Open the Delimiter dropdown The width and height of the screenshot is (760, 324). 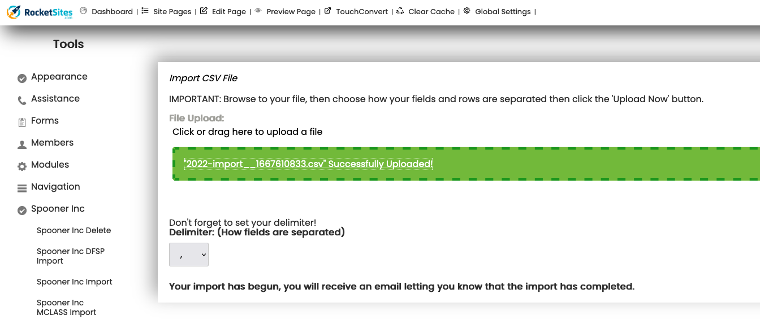189,255
